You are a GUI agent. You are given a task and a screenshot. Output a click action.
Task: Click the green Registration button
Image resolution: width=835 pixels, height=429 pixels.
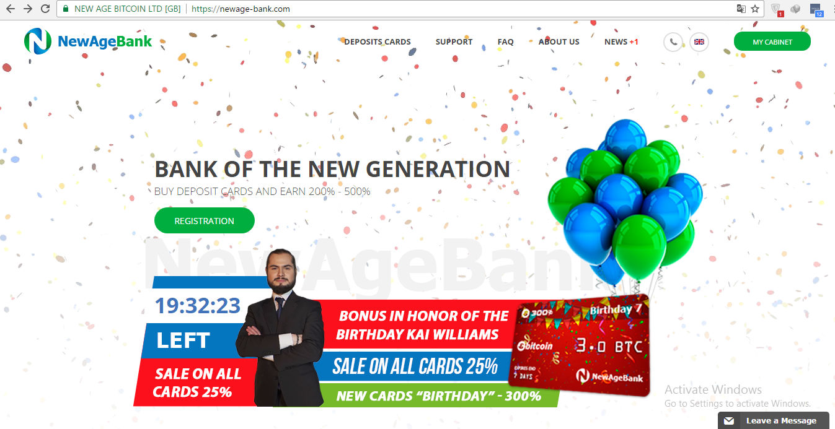point(205,220)
